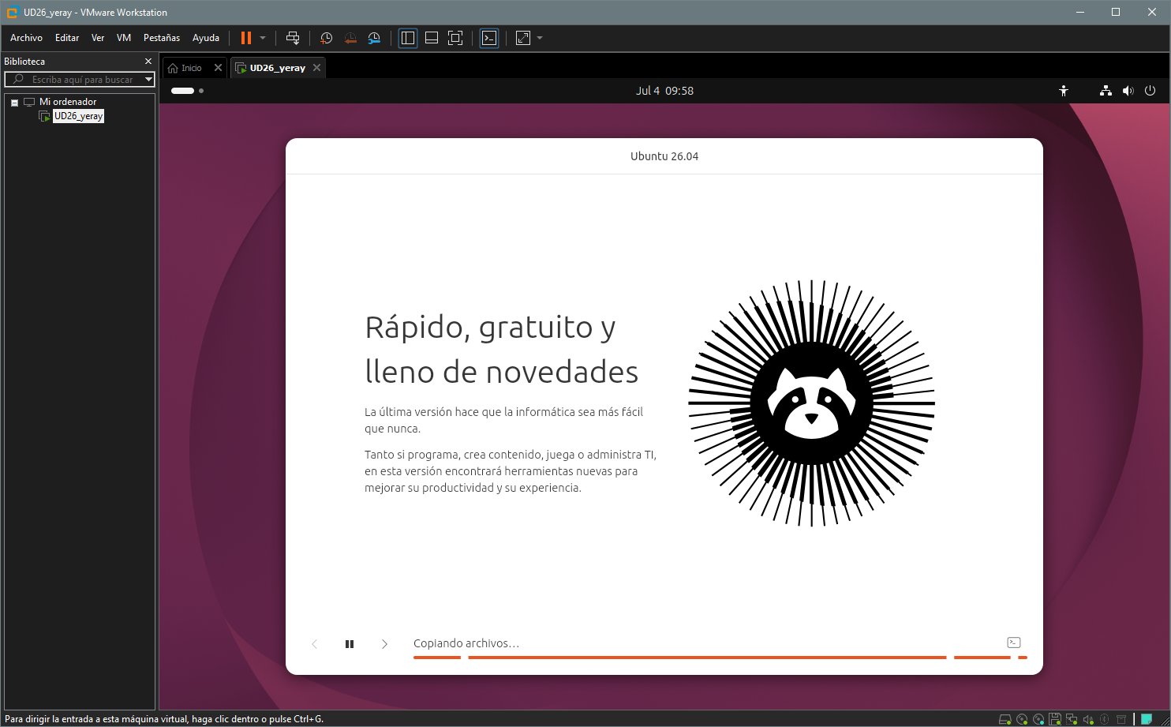1171x727 pixels.
Task: Click the 'Rápido, gratuito y lleno de novedades' heading
Action: click(502, 349)
